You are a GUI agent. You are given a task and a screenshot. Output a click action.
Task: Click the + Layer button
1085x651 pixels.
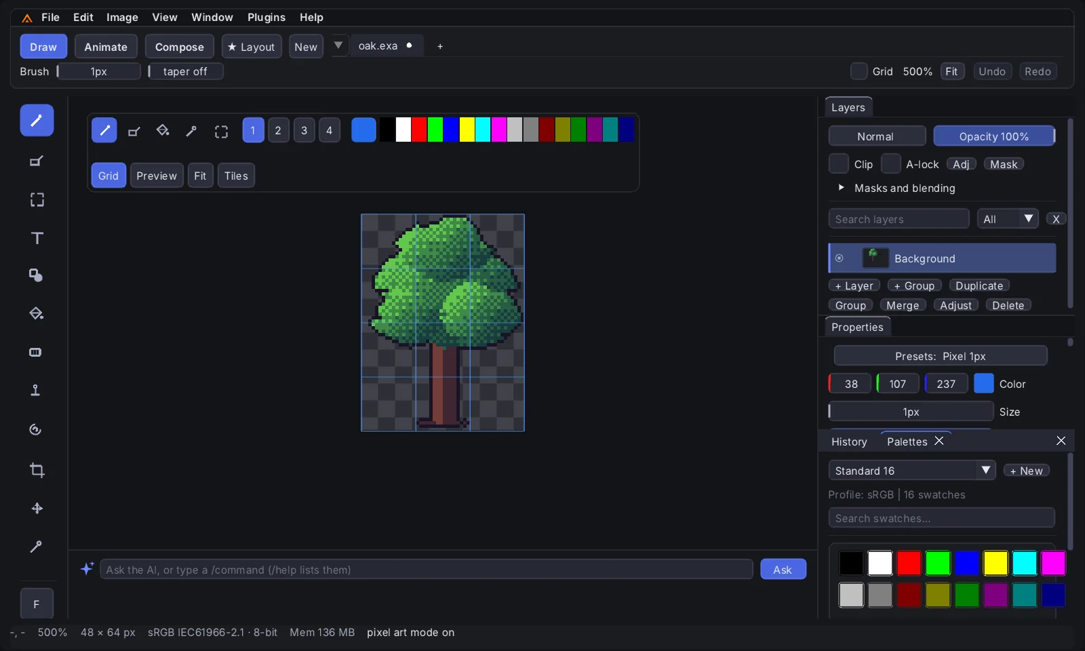[854, 285]
